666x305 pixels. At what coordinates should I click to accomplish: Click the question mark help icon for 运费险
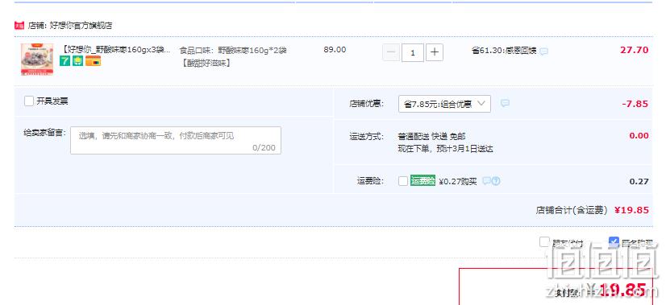pyautogui.click(x=496, y=181)
